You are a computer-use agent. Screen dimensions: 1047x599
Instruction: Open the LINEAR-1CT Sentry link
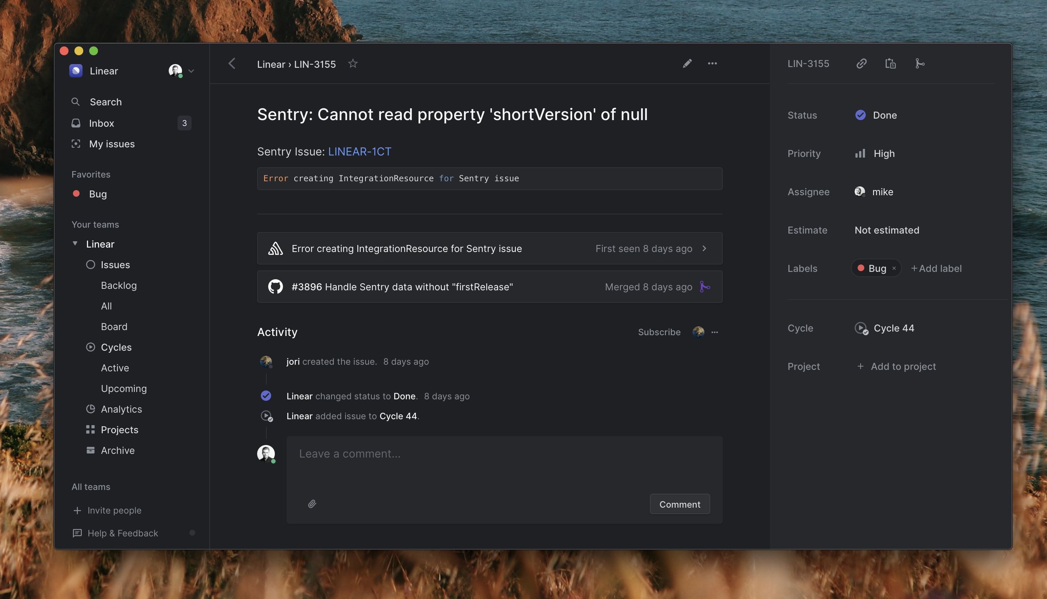(x=359, y=151)
